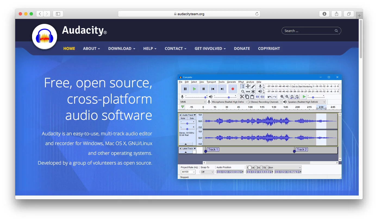Select the Draw (pencil) tool
Viewport: 378px width, 221px height.
(x=253, y=87)
